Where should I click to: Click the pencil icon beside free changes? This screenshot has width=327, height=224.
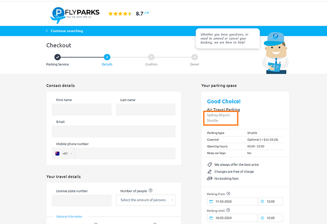(x=209, y=172)
